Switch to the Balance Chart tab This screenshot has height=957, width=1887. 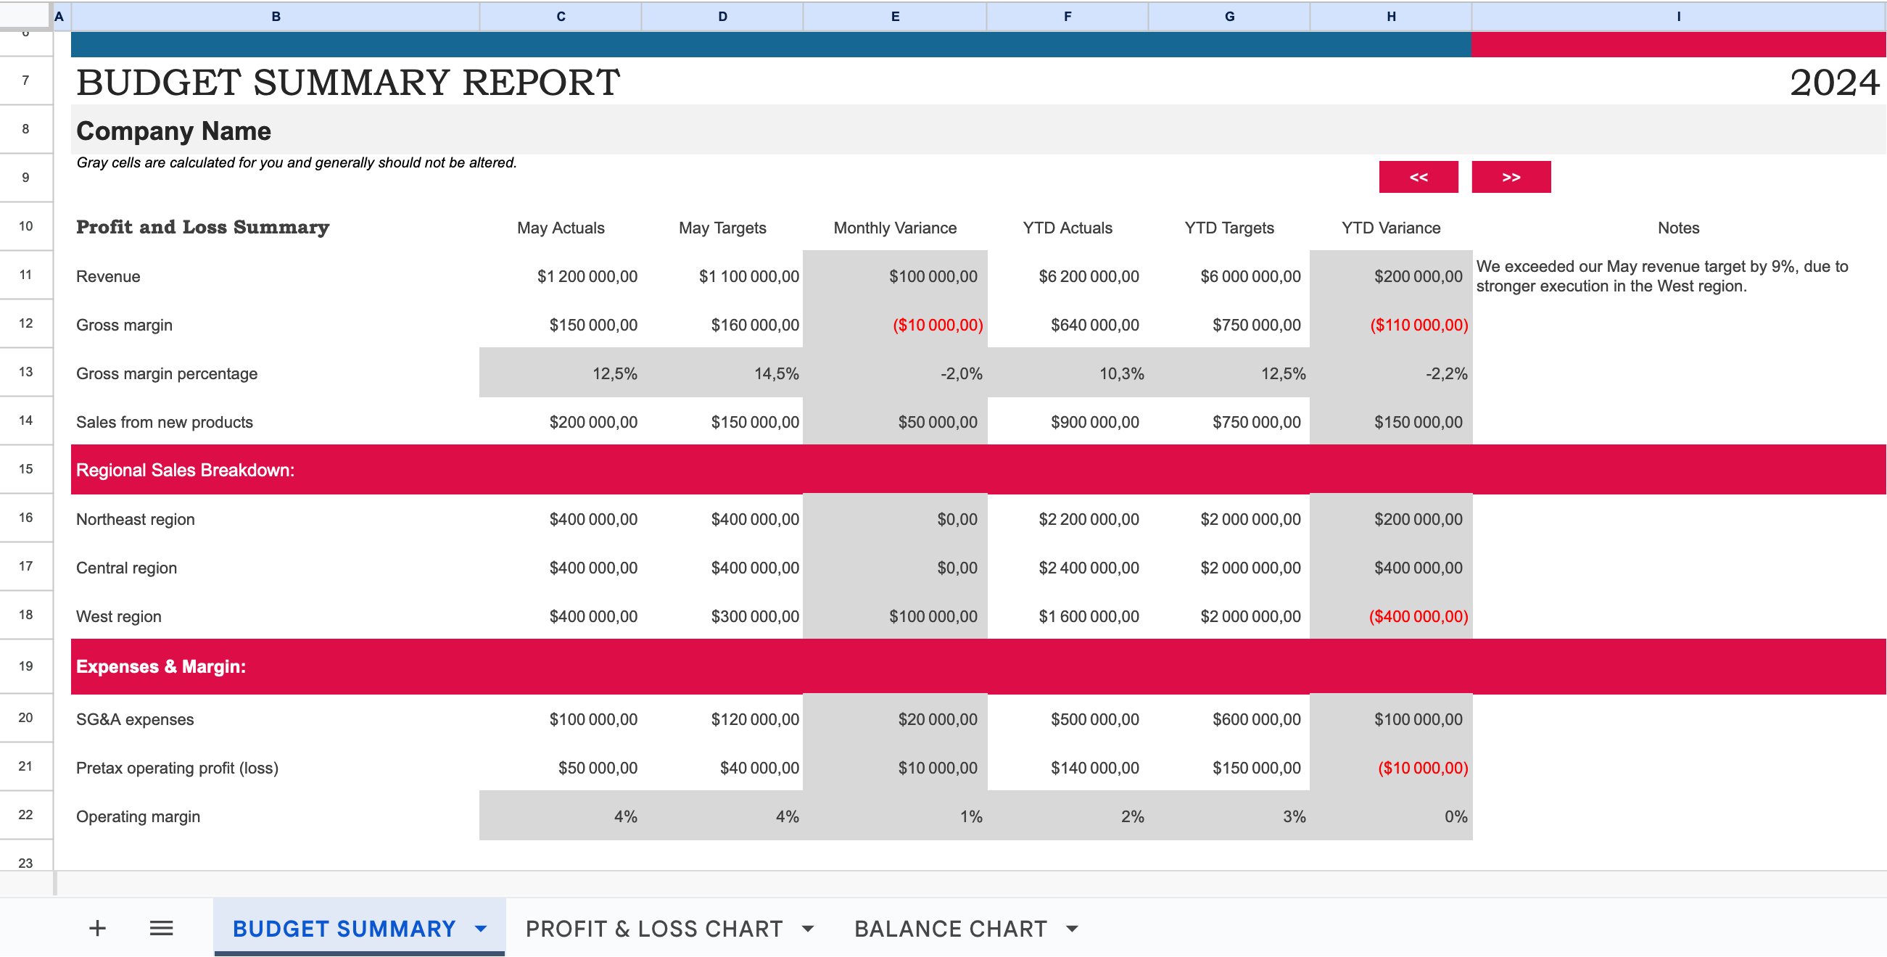[950, 929]
